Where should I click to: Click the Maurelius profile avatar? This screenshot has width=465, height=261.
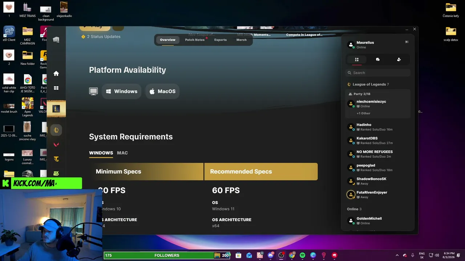point(351,45)
